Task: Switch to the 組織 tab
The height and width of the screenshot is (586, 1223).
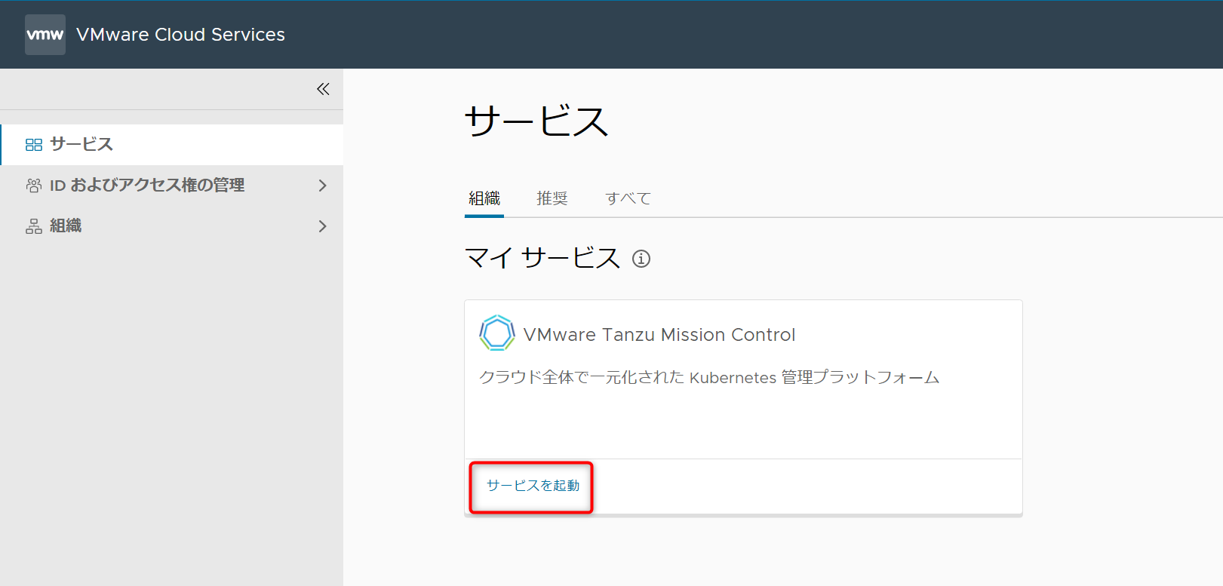Action: tap(484, 198)
